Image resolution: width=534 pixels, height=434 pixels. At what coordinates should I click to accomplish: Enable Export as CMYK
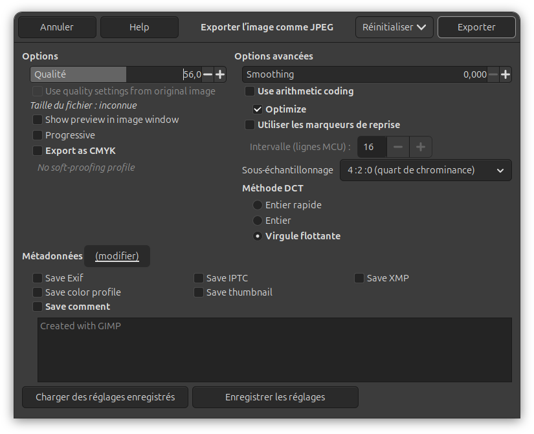(38, 151)
